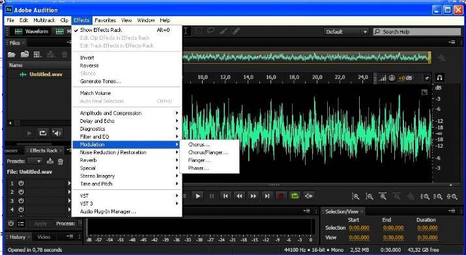Zoom to selection icon
Screen dimensions: 466x255
452,196
